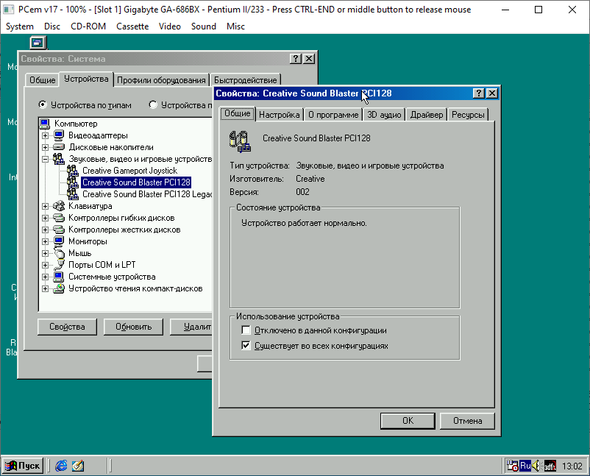Click the taskbar clock showing 13:02

tap(572, 466)
